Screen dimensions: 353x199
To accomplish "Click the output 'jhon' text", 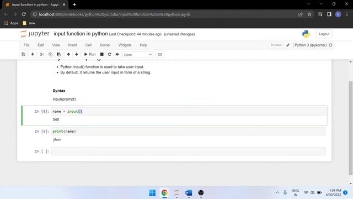I will click(x=57, y=139).
